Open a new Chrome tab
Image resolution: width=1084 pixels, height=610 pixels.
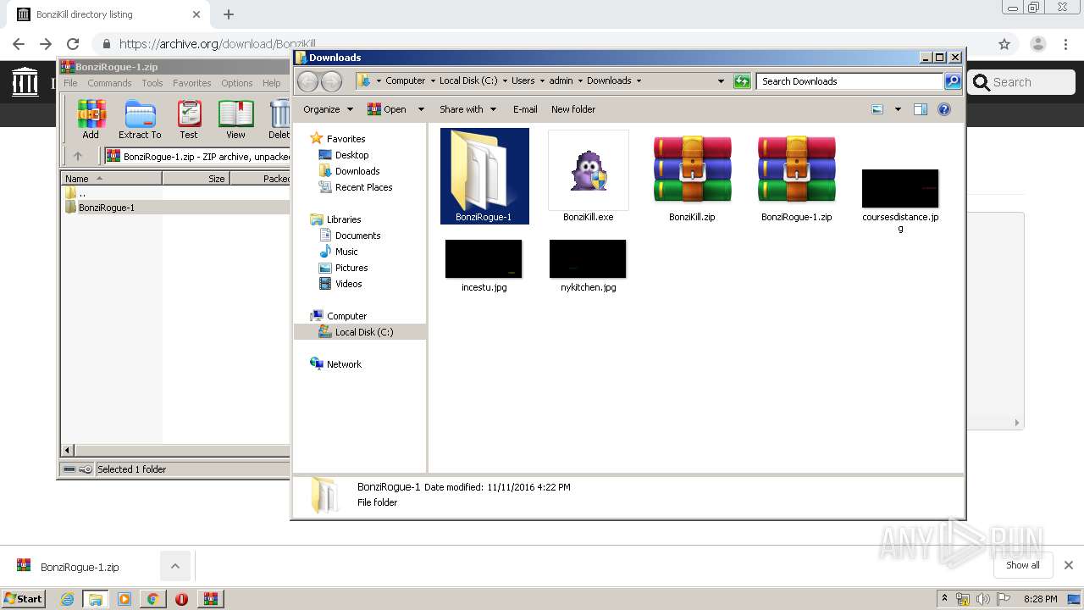229,14
